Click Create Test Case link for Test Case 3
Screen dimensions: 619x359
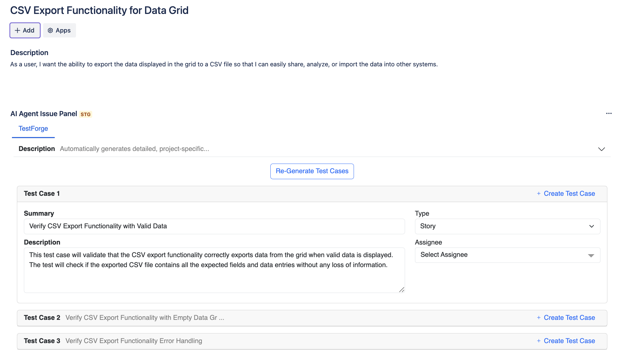click(x=569, y=341)
